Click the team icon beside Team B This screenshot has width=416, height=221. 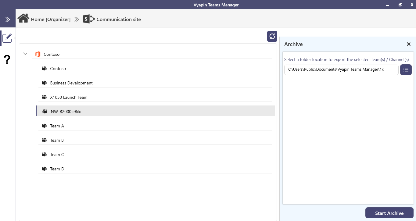click(x=44, y=140)
